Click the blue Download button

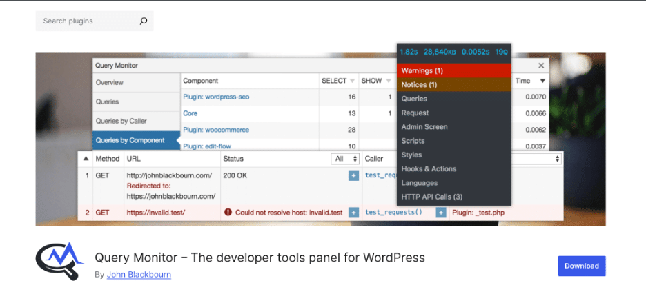pyautogui.click(x=582, y=266)
